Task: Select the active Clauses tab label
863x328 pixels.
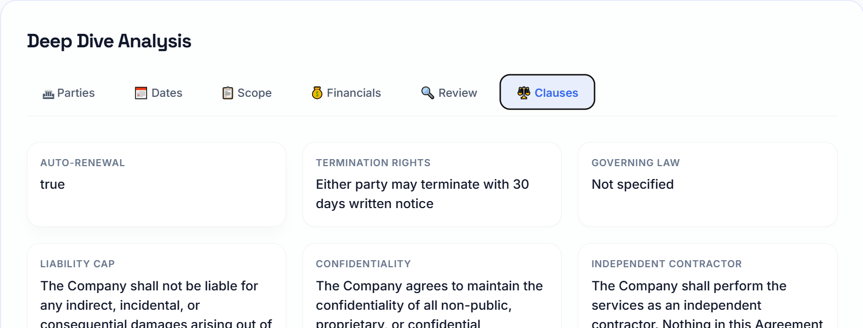Action: pos(556,93)
